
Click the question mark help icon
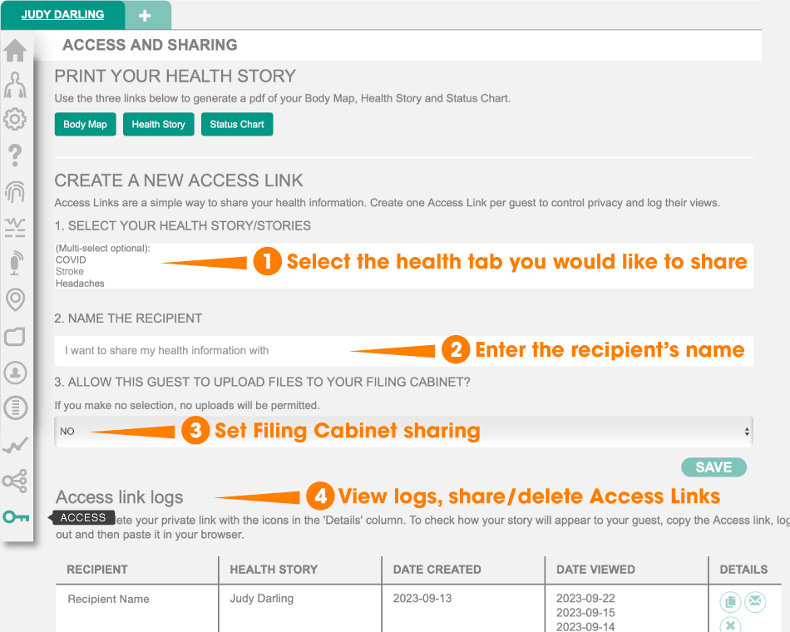tap(15, 155)
